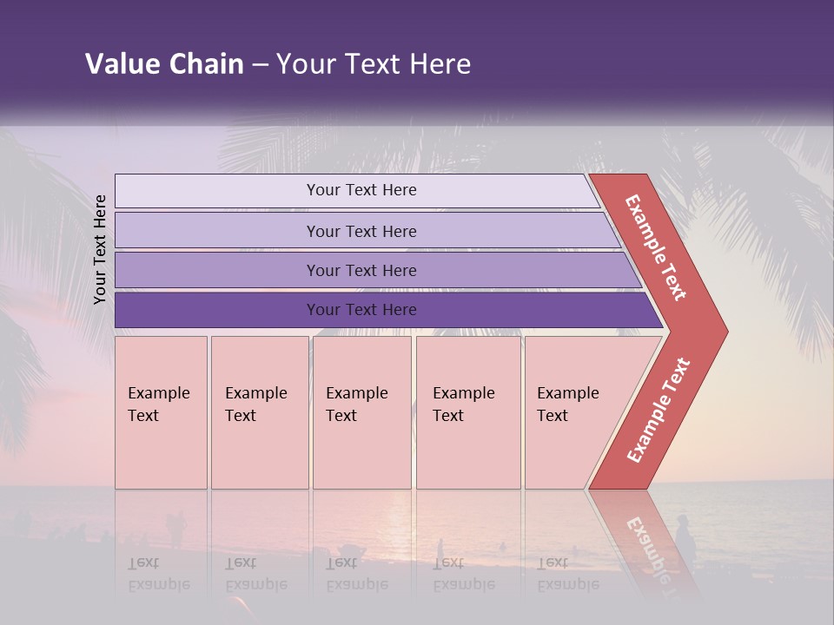The height and width of the screenshot is (625, 834).
Task: Select the first pink Example Text box
Action: tap(161, 412)
